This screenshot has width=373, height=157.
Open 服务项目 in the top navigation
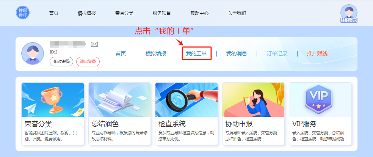click(x=162, y=13)
